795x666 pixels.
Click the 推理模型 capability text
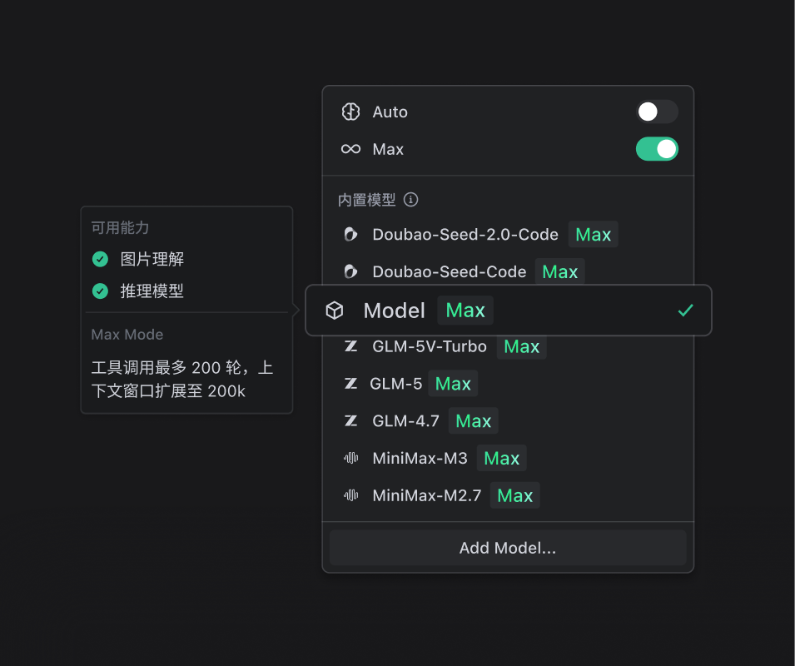pyautogui.click(x=152, y=291)
